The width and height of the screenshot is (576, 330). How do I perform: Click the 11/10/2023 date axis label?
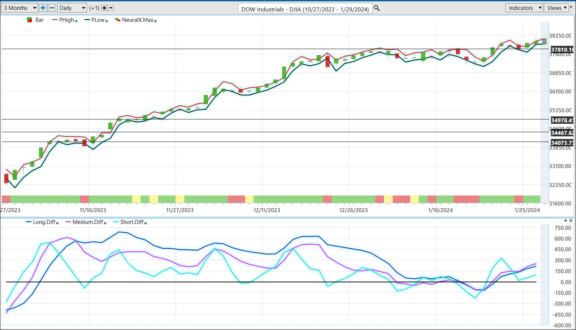pyautogui.click(x=93, y=210)
